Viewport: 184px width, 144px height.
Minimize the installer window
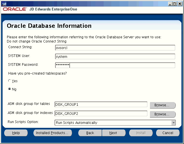pyautogui.click(x=170, y=4)
